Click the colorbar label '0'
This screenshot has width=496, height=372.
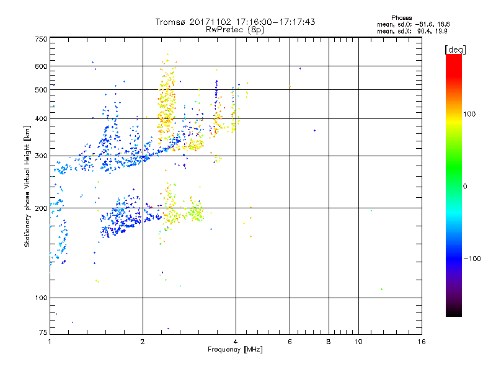[465, 187]
